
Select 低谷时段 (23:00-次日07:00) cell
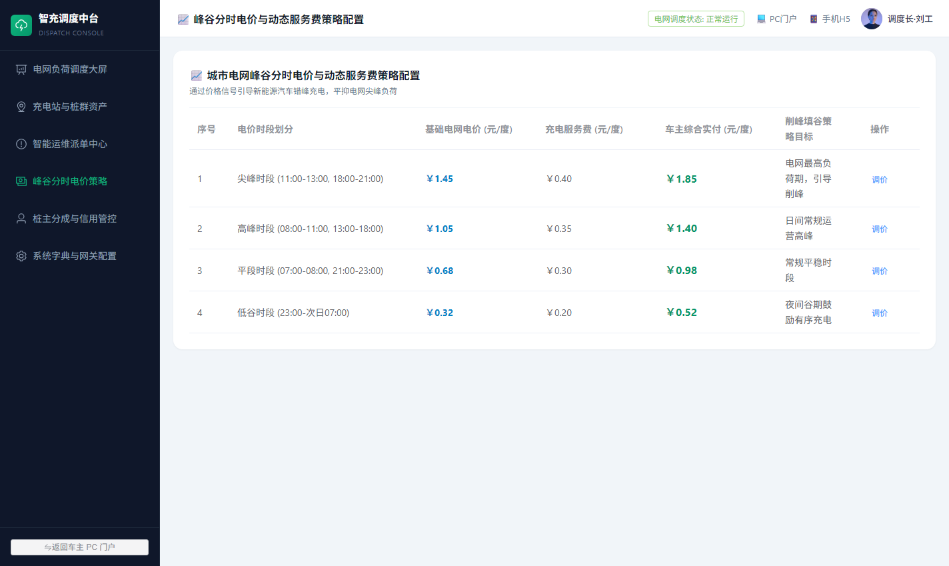click(x=293, y=313)
